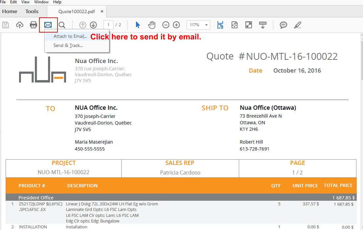Select Send & Track menu entry
Viewport: 363px width, 230px height.
pyautogui.click(x=68, y=46)
